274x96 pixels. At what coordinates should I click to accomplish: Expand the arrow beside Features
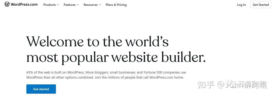tap(78, 5)
